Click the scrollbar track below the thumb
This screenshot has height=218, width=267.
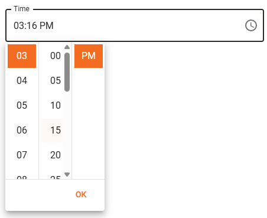pos(67,132)
